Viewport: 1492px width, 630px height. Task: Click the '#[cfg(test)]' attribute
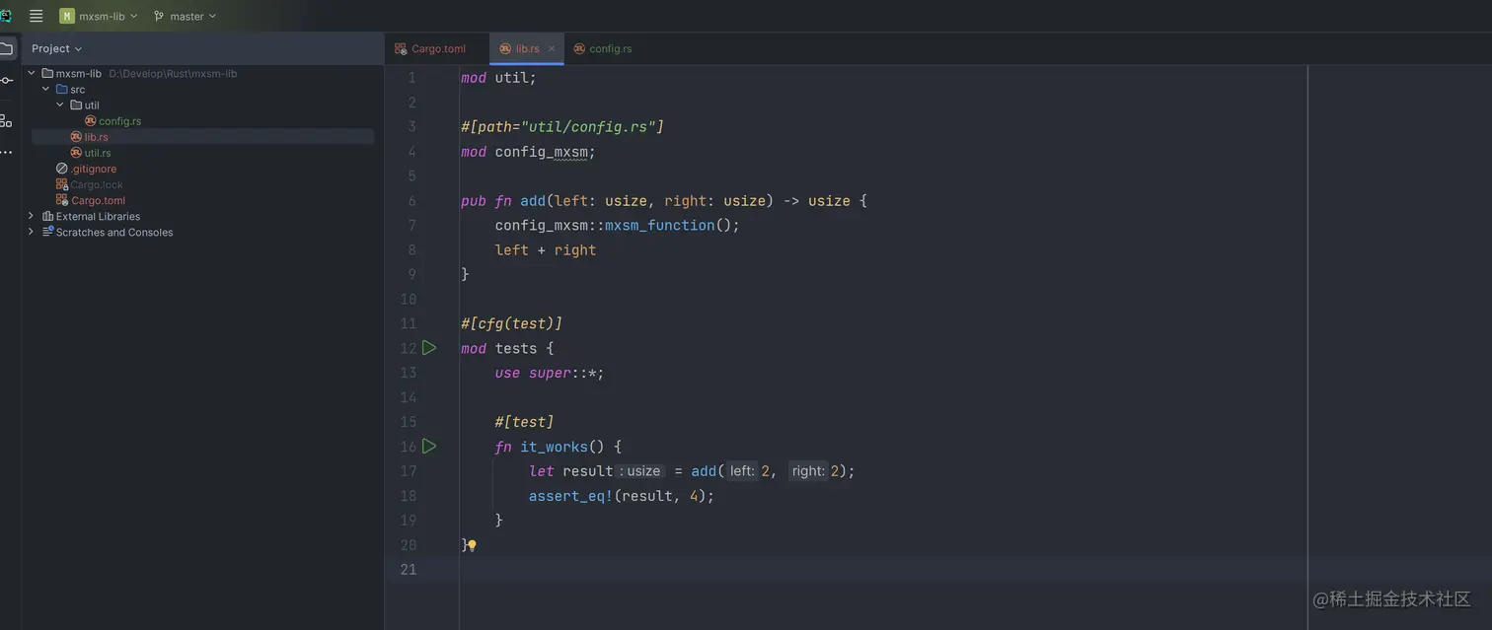511,323
